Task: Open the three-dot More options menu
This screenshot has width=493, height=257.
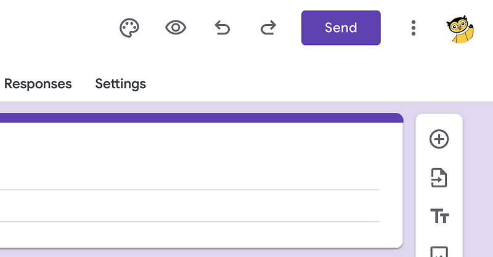Action: pyautogui.click(x=414, y=28)
